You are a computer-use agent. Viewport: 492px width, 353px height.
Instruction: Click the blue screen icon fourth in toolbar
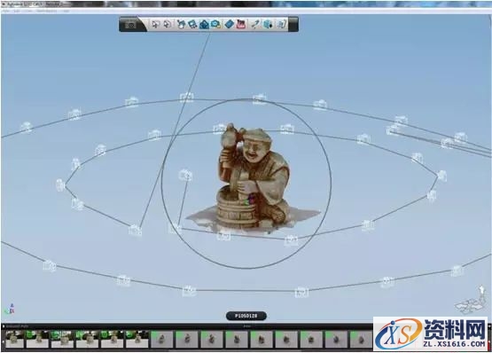click(x=192, y=24)
